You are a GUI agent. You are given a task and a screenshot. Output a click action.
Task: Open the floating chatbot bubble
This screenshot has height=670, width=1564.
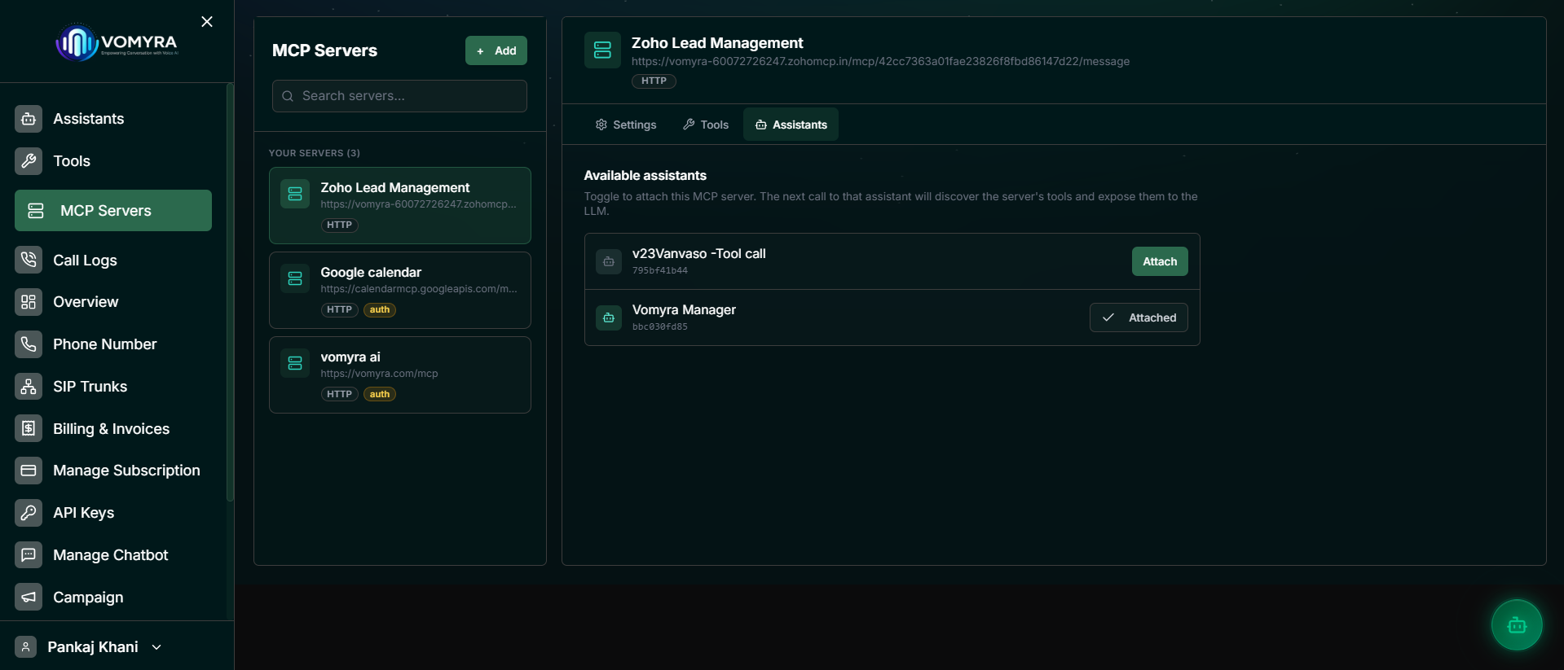1516,625
